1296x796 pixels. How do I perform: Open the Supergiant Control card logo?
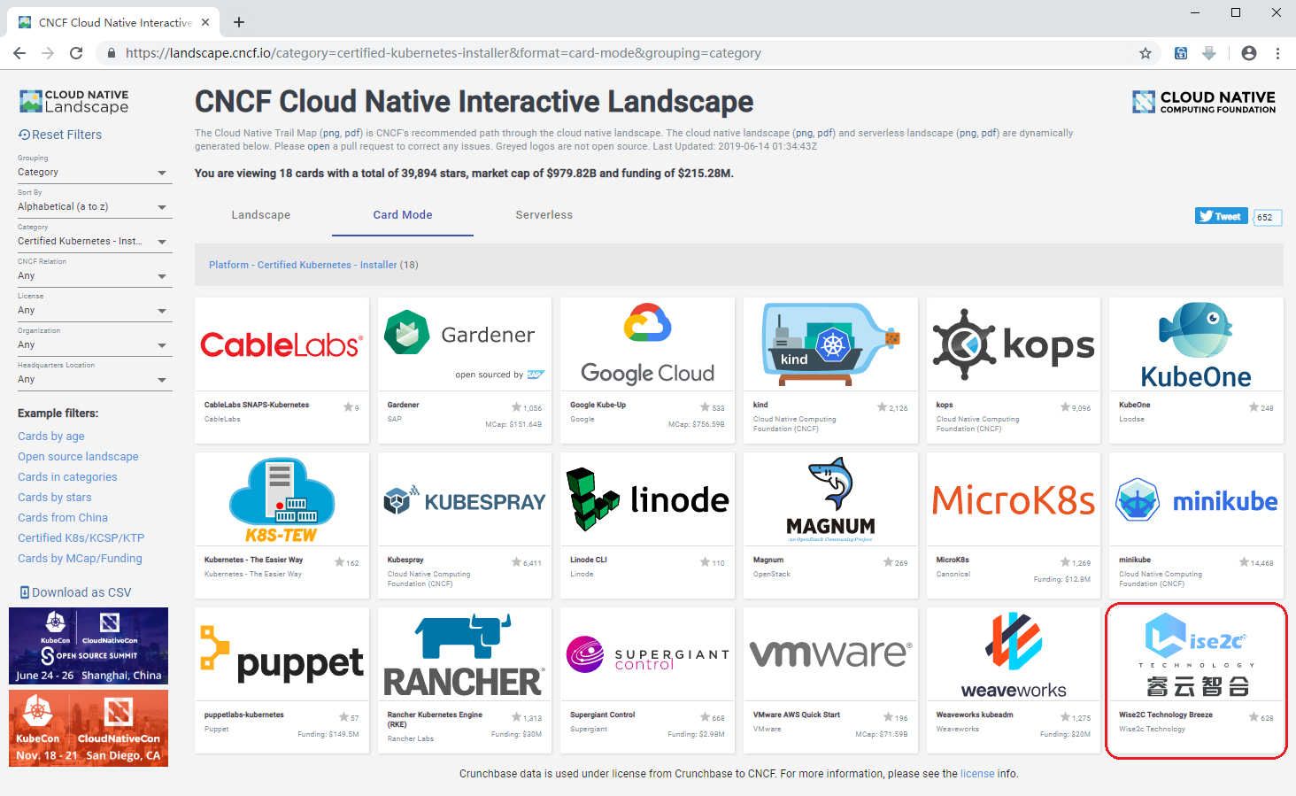pyautogui.click(x=647, y=654)
